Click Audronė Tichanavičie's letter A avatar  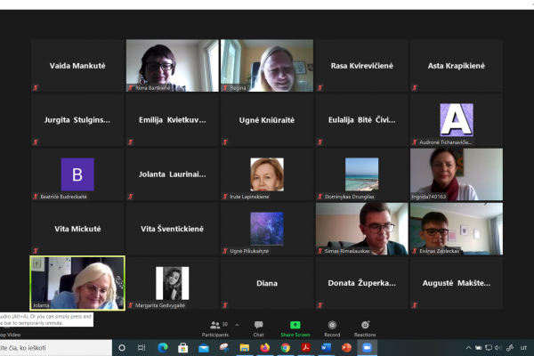[457, 120]
